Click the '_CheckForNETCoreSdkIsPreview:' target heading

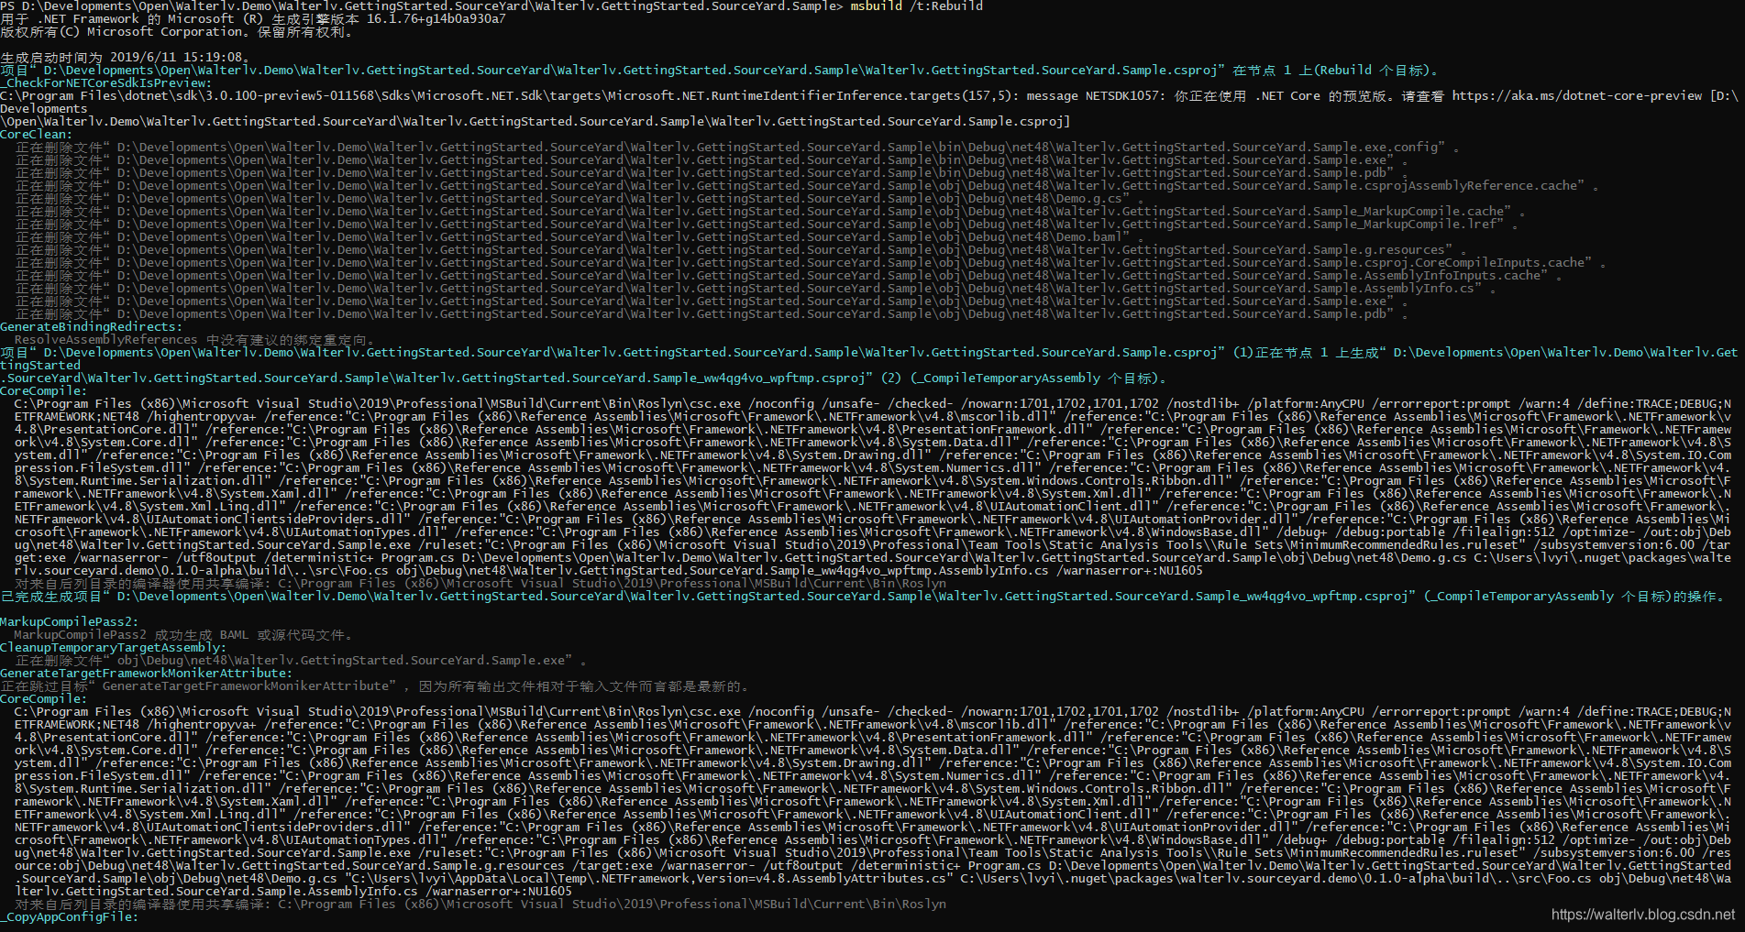[106, 82]
